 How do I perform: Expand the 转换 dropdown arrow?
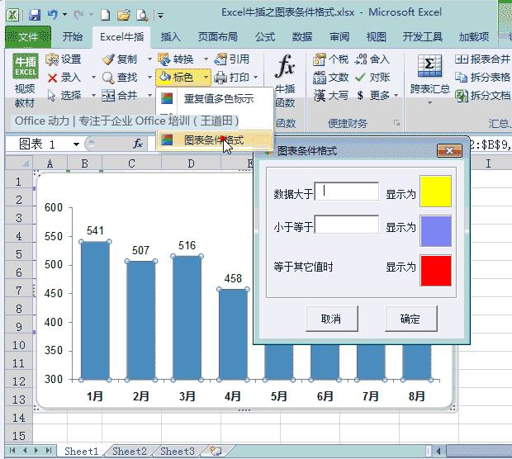(206, 59)
